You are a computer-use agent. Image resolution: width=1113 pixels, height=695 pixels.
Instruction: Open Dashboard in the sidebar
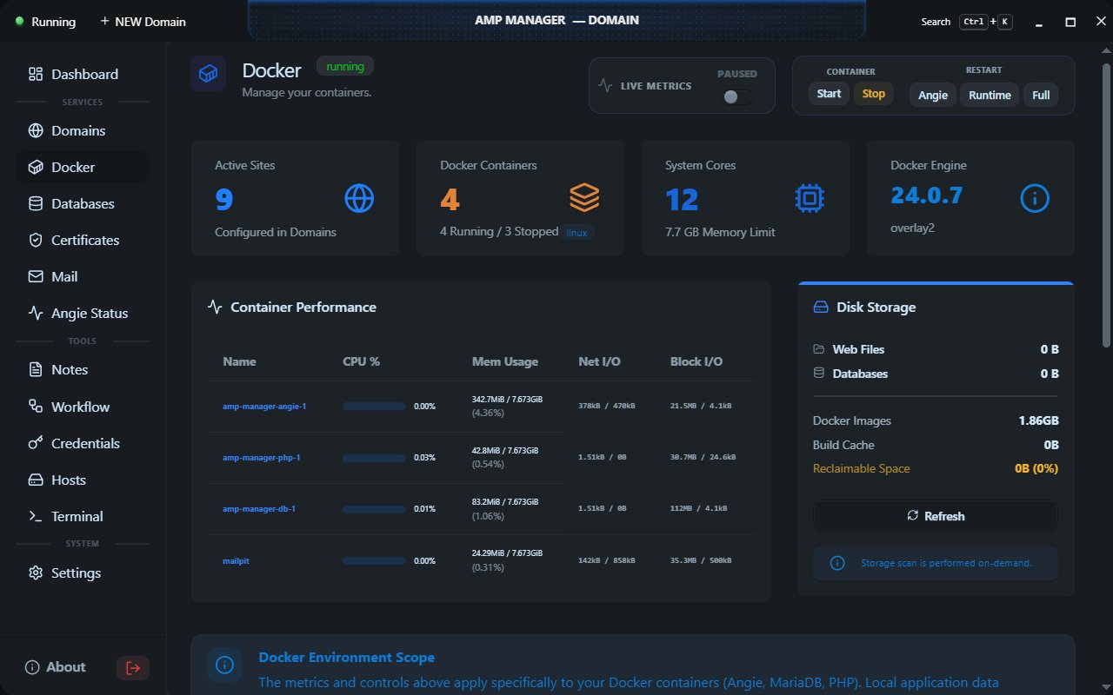(83, 74)
